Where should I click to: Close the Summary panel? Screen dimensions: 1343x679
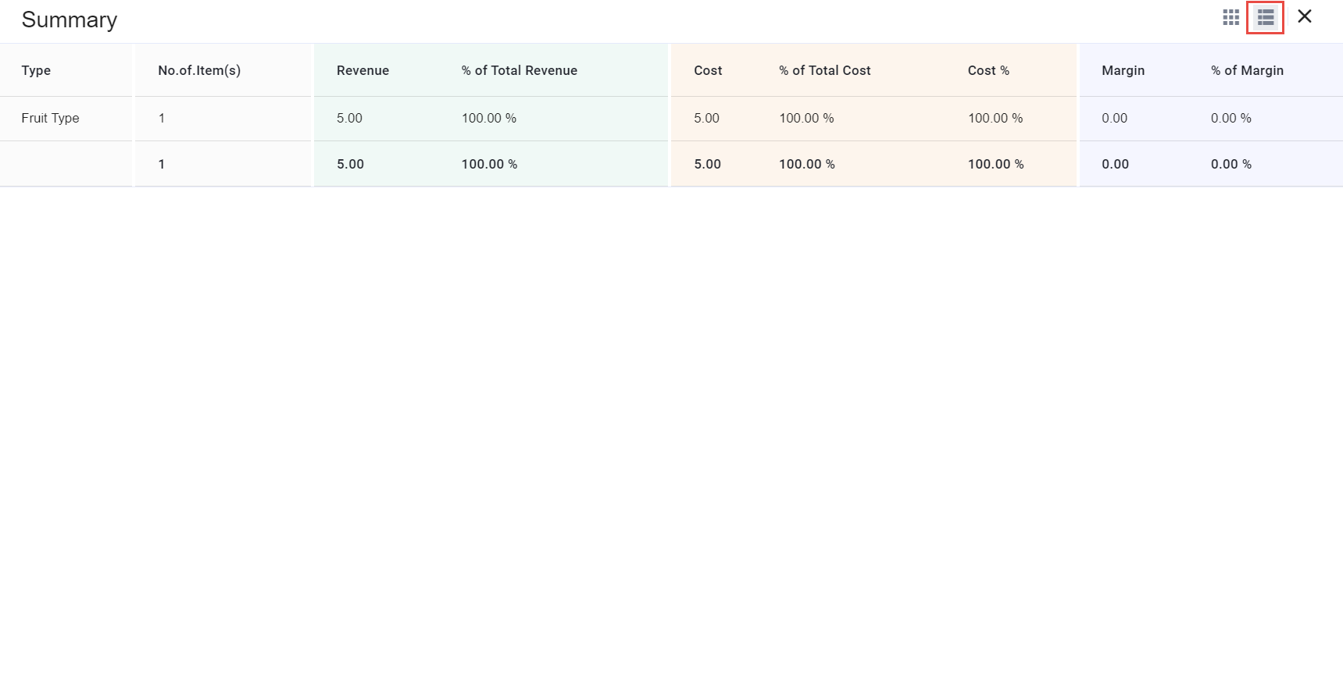[1304, 16]
